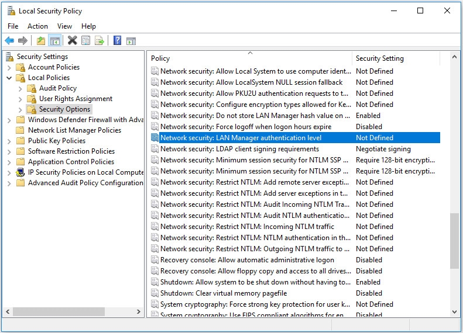Image resolution: width=463 pixels, height=333 pixels.
Task: Sort by the Policy column header
Action: (x=250, y=58)
